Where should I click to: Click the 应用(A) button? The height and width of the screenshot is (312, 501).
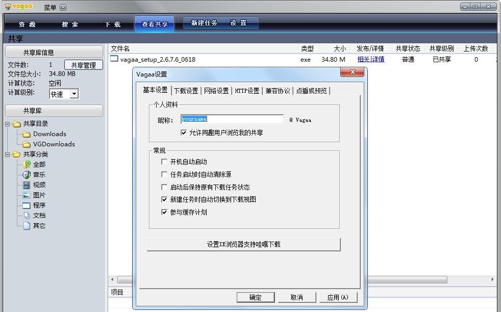[338, 297]
